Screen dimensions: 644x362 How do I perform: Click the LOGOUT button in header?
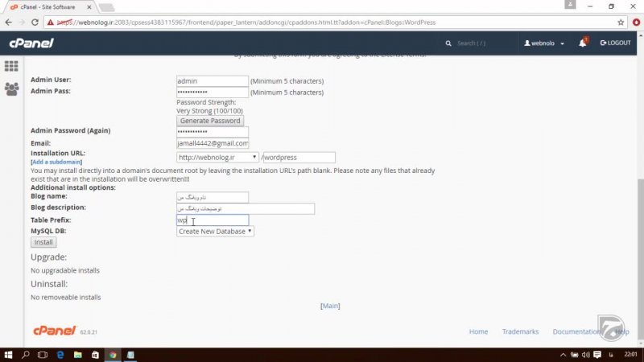(x=616, y=43)
